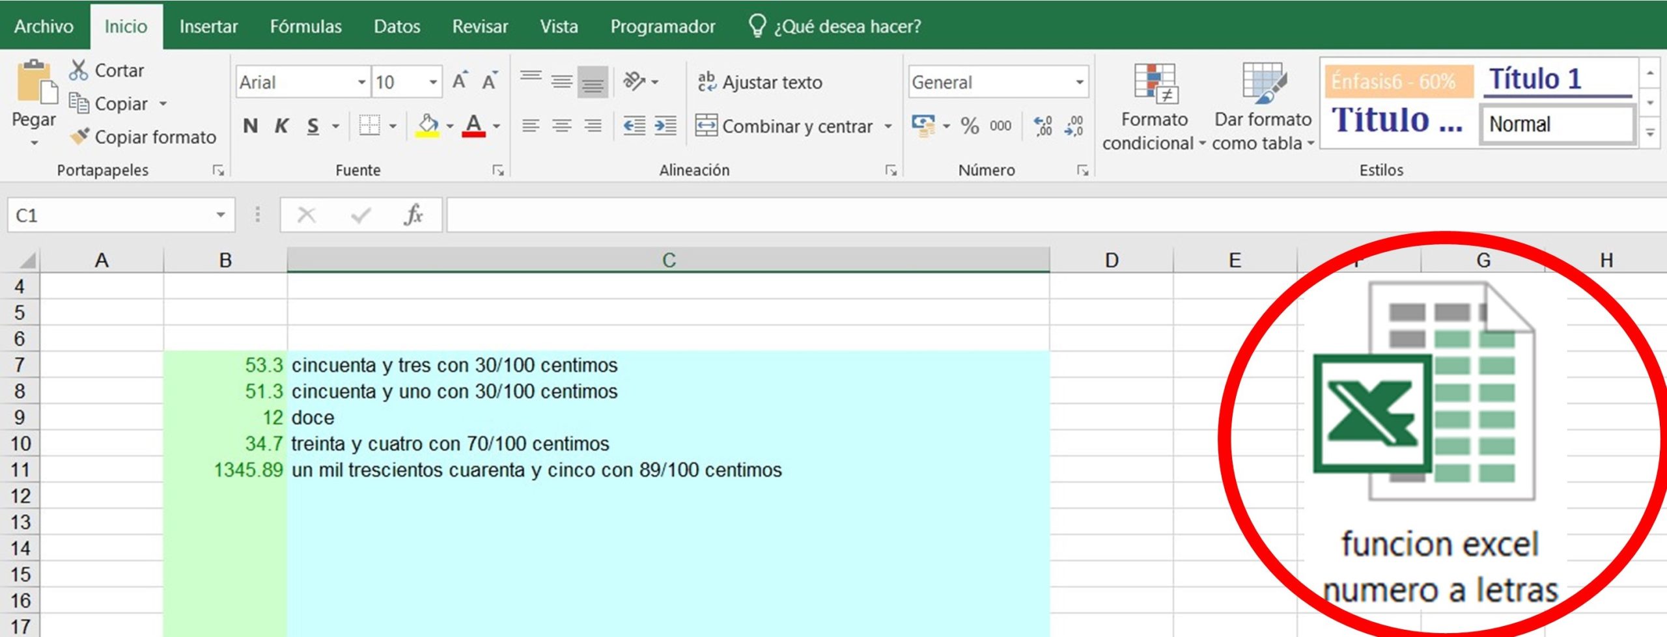The image size is (1667, 637).
Task: Open the Programador tab
Action: (662, 26)
